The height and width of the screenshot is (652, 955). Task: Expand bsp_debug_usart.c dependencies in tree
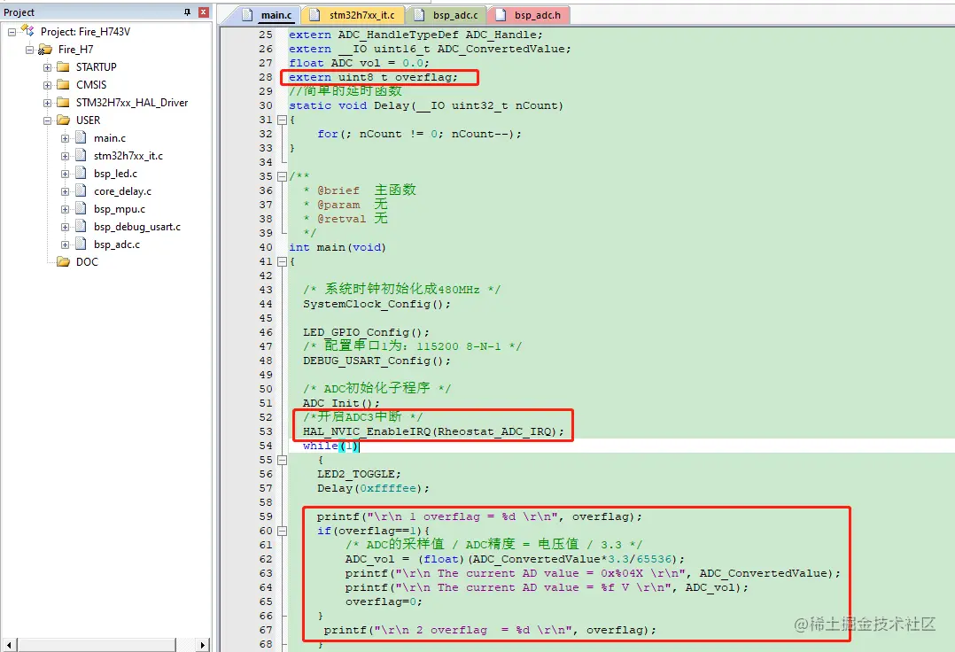tap(65, 227)
